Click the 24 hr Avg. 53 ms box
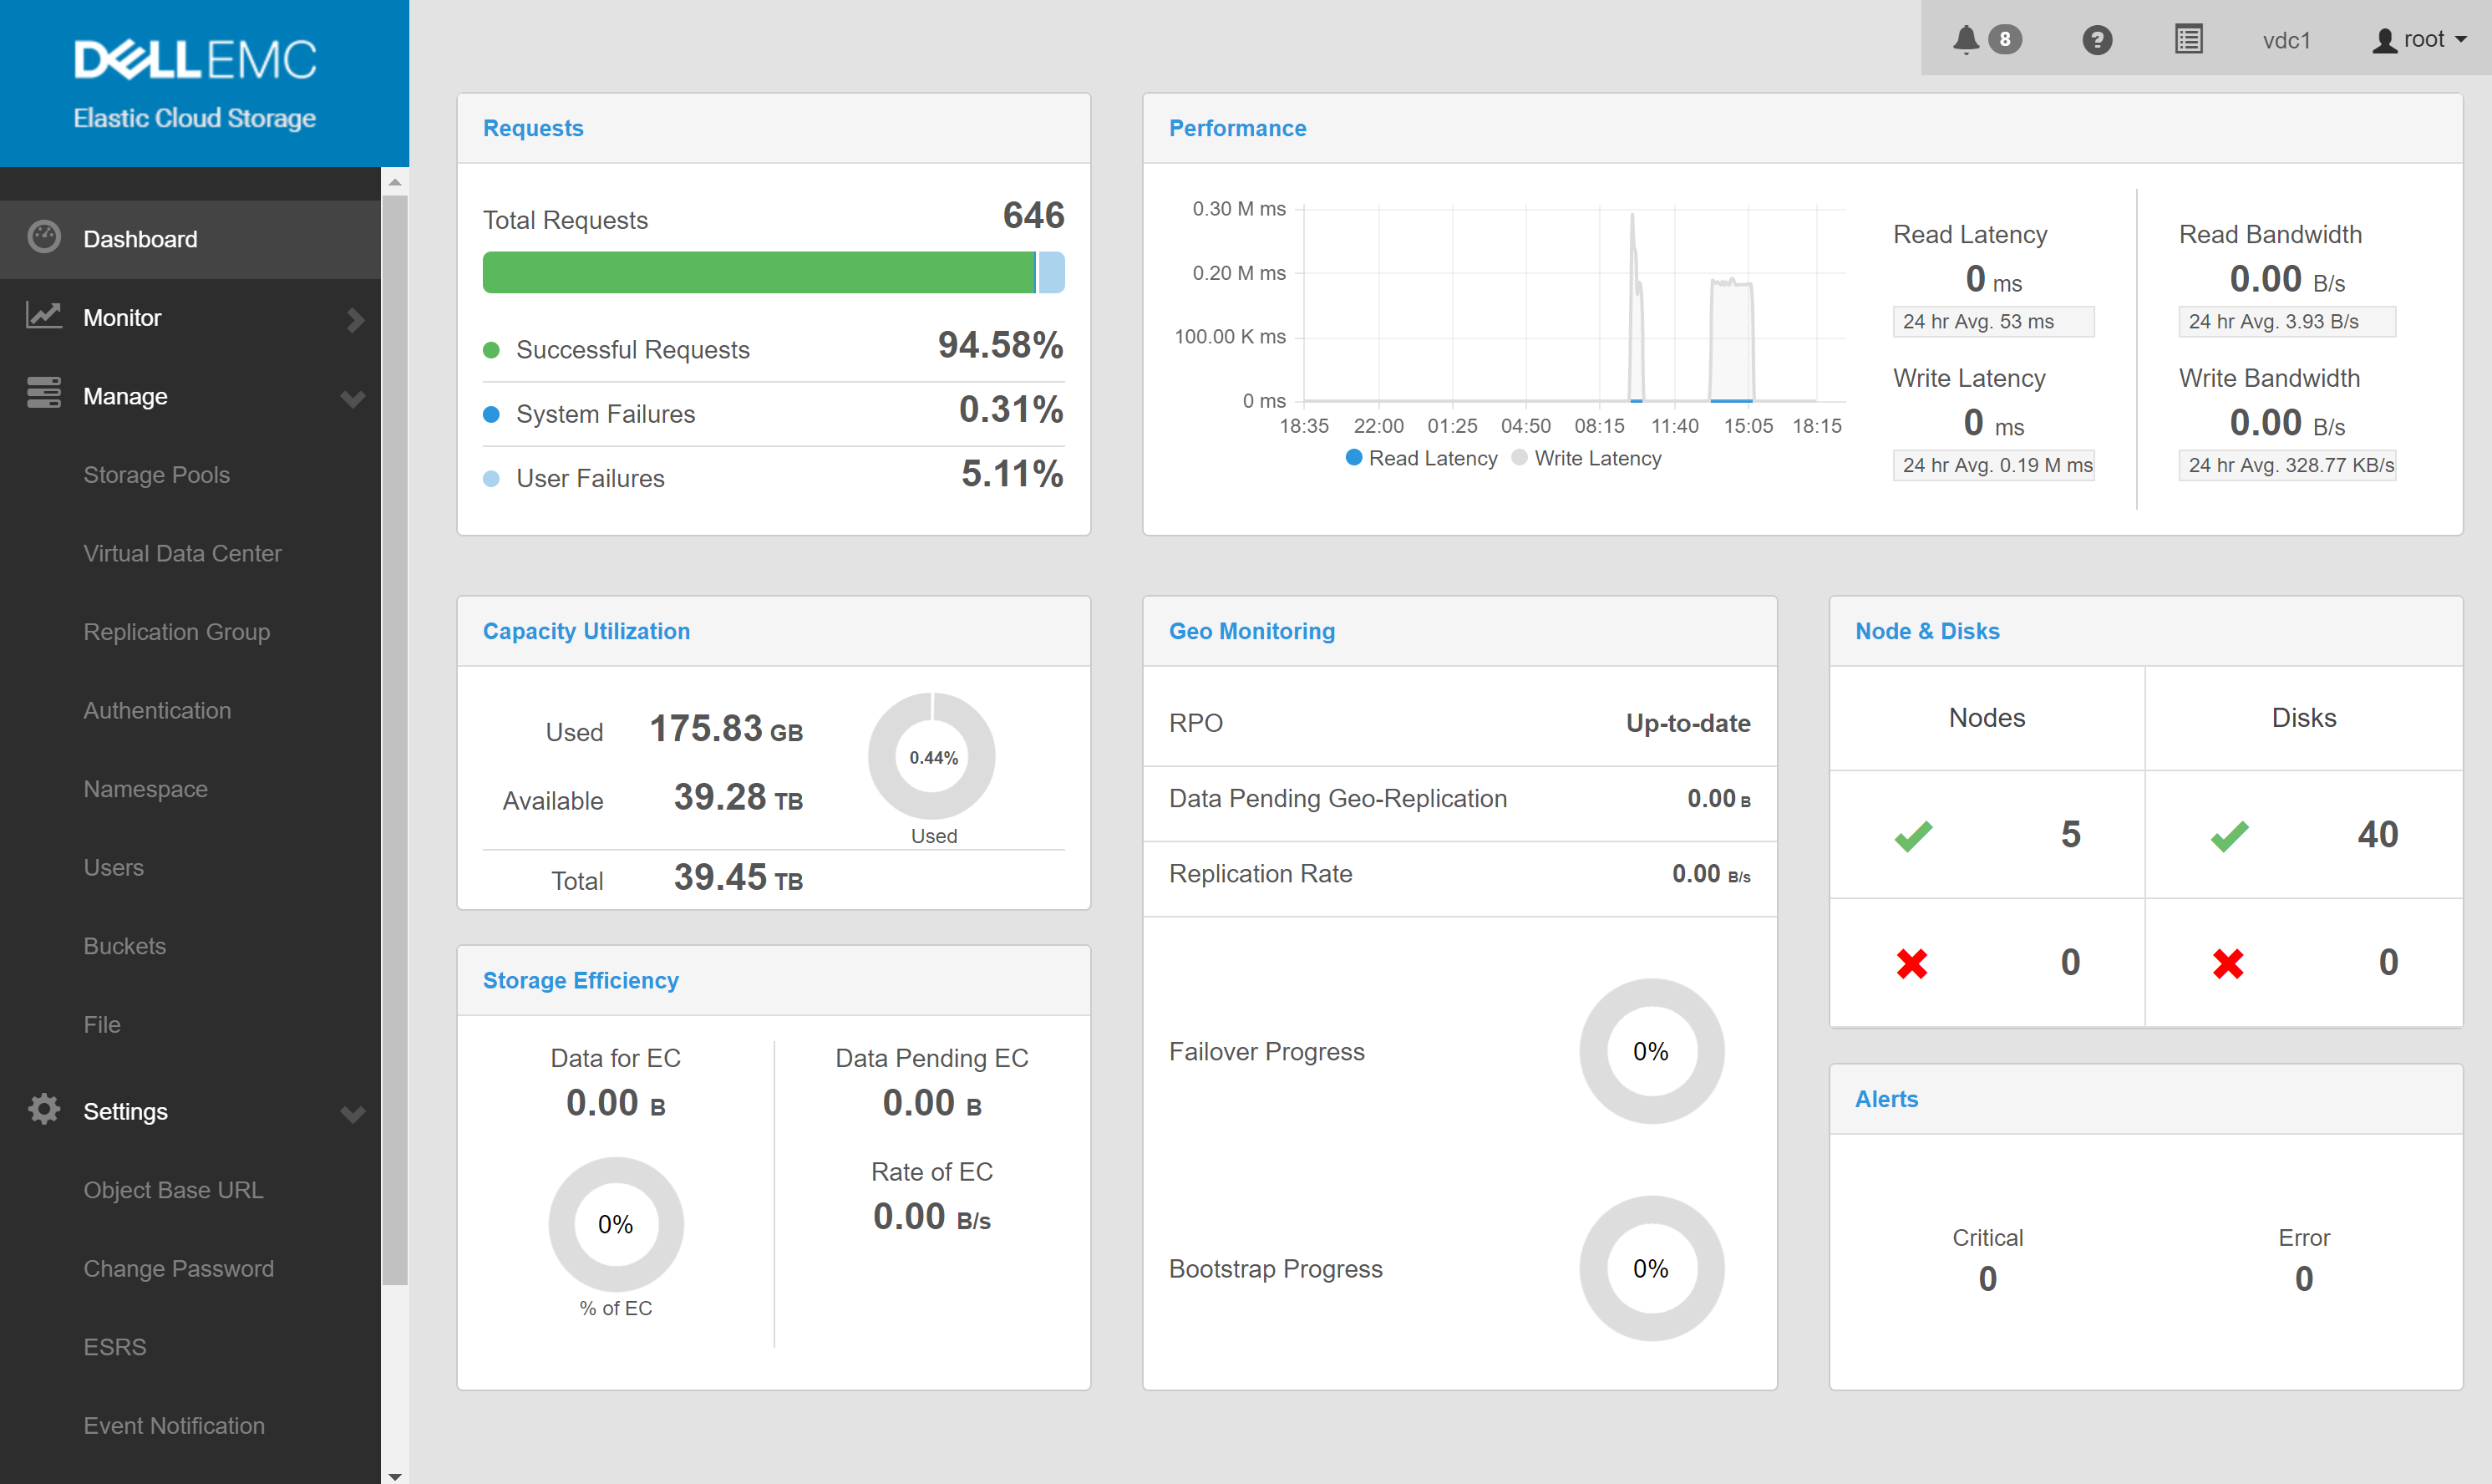This screenshot has height=1484, width=2492. [1993, 321]
